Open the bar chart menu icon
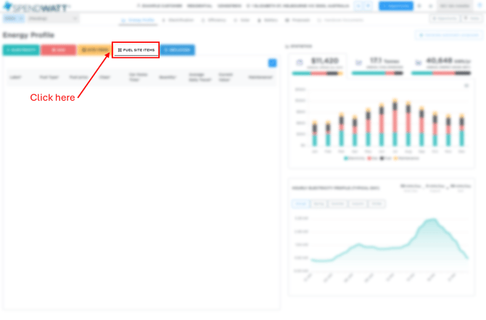 pos(466,86)
